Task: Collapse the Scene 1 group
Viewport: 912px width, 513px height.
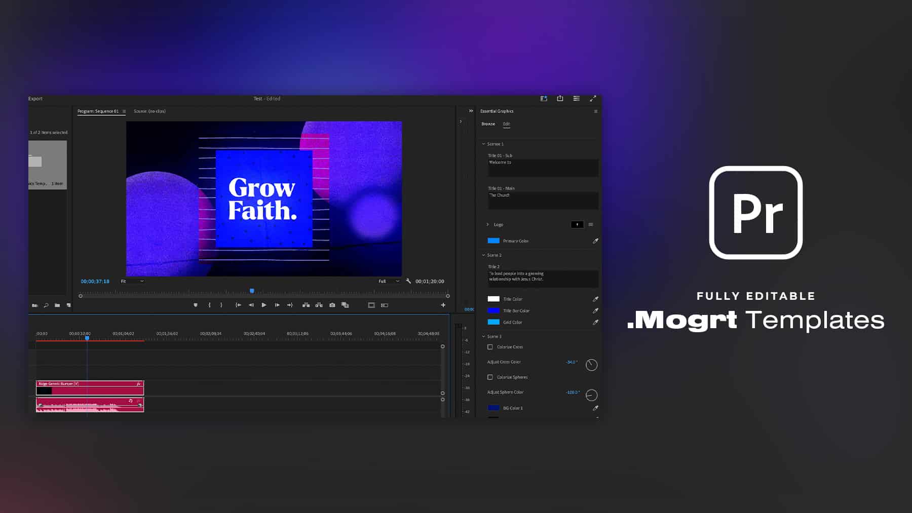Action: click(x=483, y=144)
